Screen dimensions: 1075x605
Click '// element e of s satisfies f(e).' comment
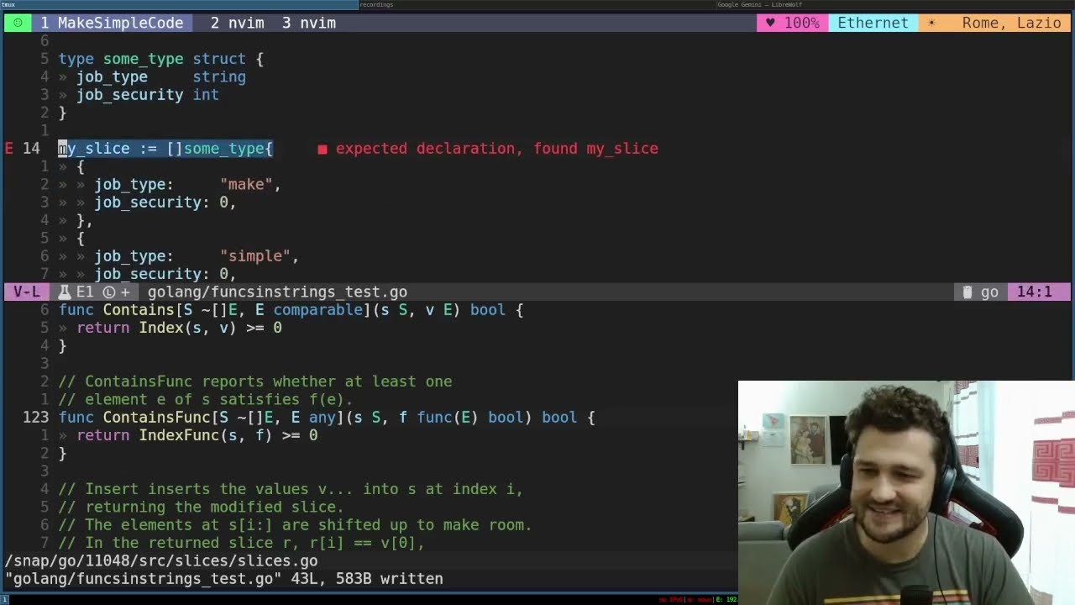click(x=206, y=399)
